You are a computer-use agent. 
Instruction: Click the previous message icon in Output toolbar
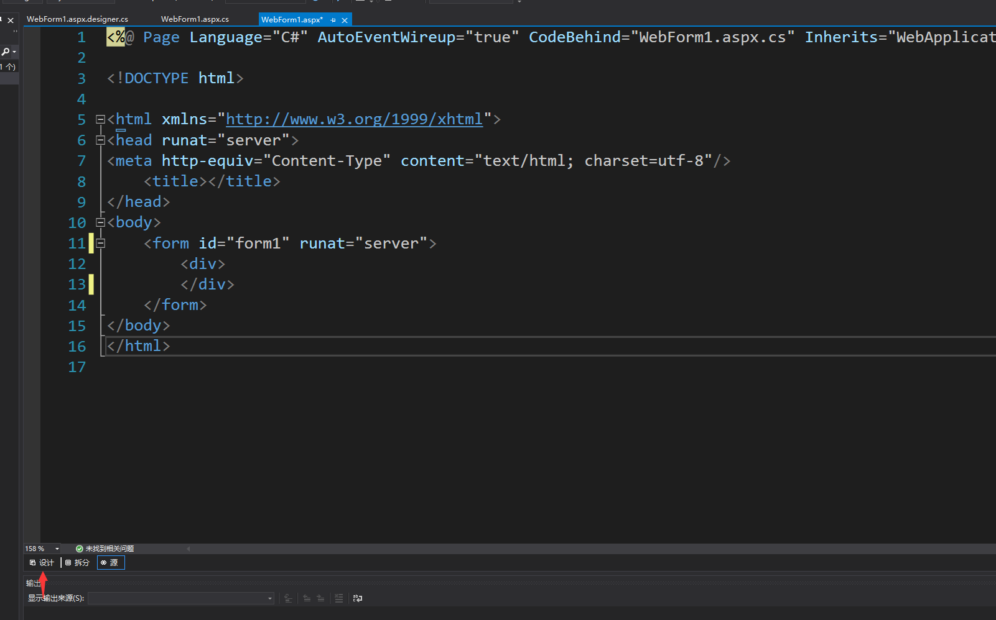(307, 598)
